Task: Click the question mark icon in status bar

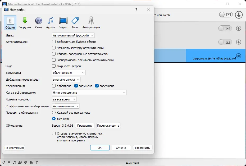Action: pyautogui.click(x=37, y=162)
